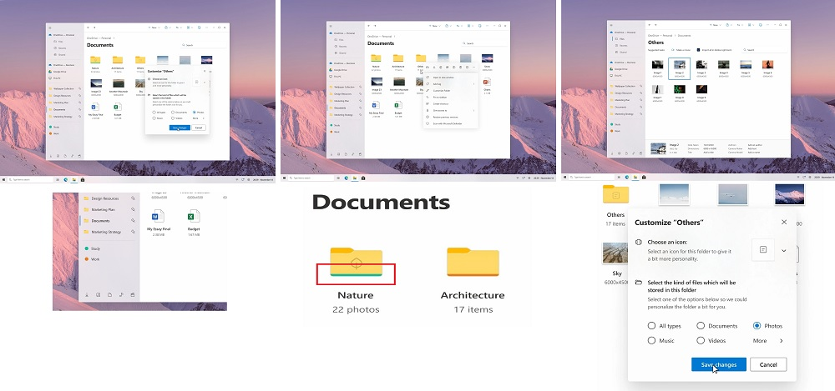Click Save changes in the enlarged dialog

tap(718, 364)
